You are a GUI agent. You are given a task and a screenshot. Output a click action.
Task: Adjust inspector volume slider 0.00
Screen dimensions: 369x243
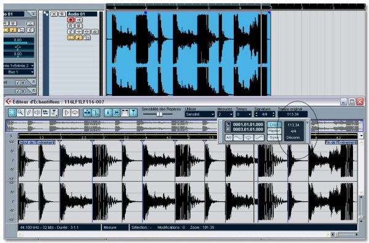pyautogui.click(x=19, y=40)
